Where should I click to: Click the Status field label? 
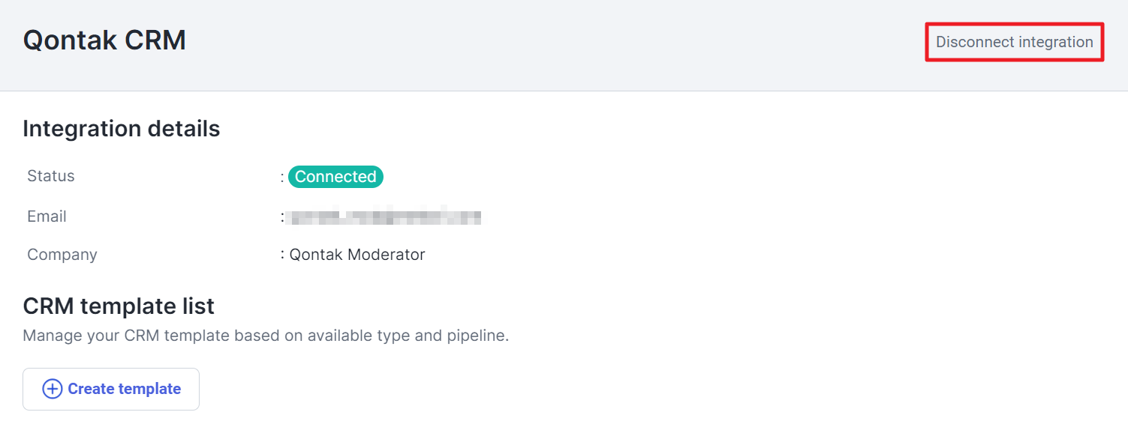(x=51, y=176)
